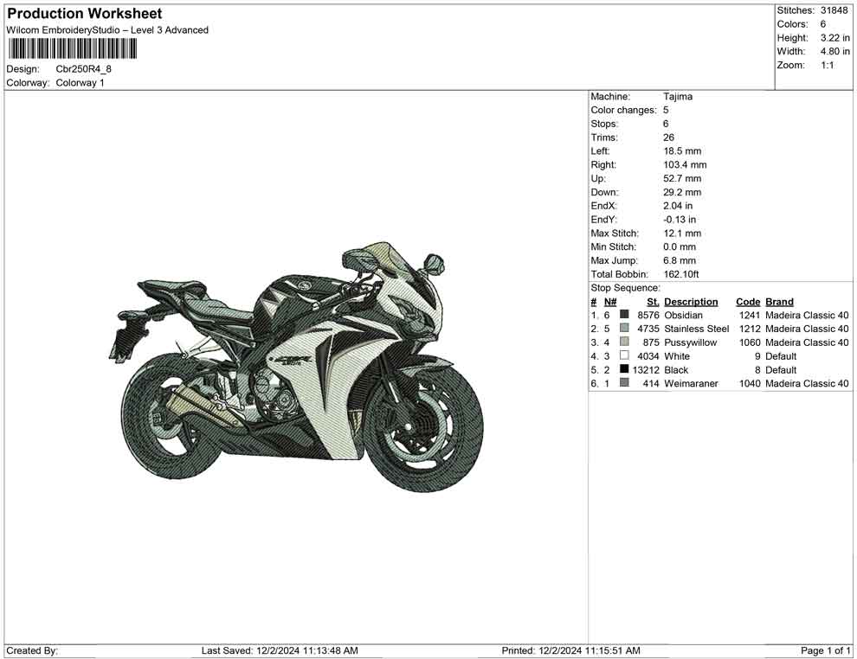Click the design barcode image
This screenshot has width=857, height=659.
coord(71,49)
